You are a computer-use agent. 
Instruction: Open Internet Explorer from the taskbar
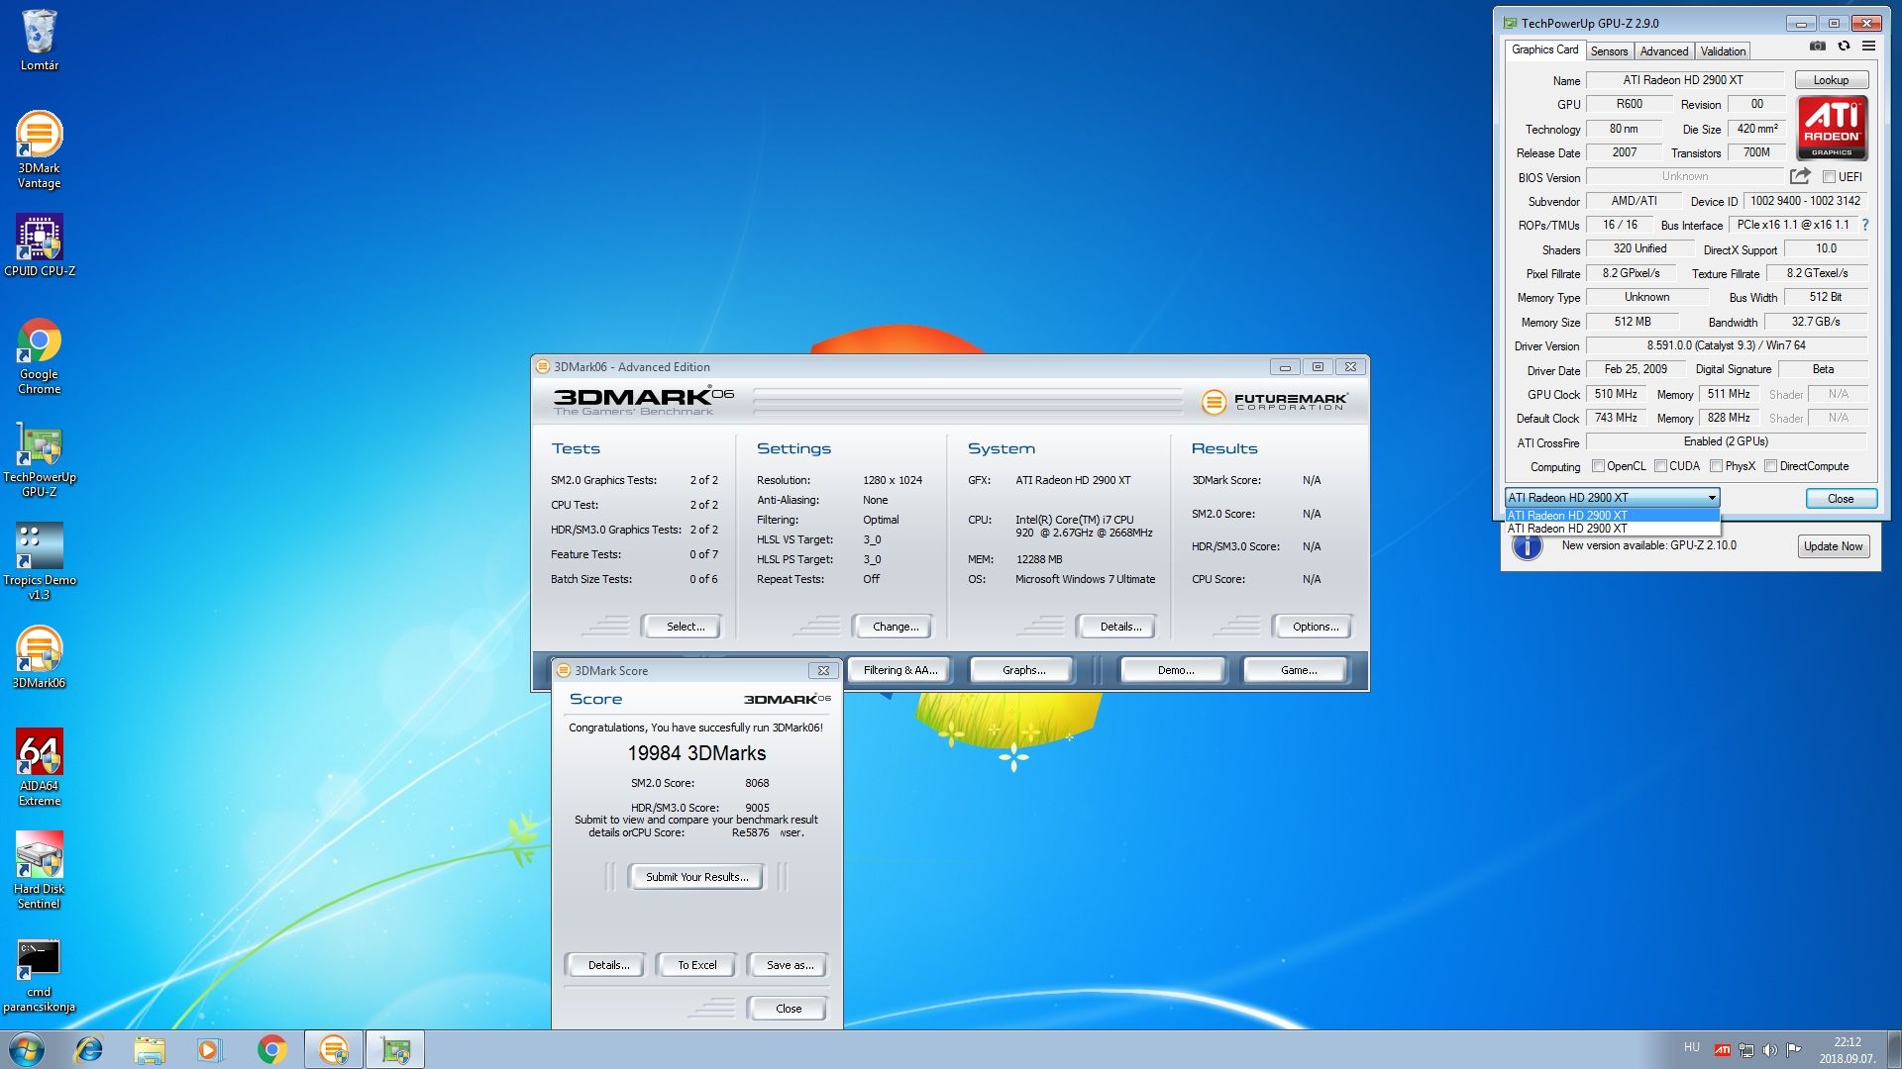click(x=89, y=1049)
